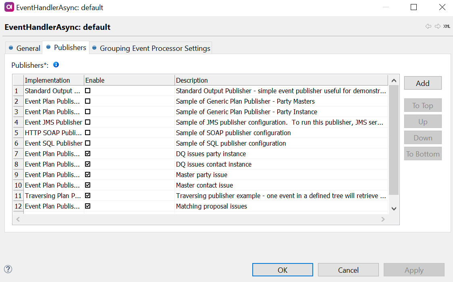The image size is (453, 282).
Task: Enable the Event JMS Publisher checkbox
Action: pos(87,122)
